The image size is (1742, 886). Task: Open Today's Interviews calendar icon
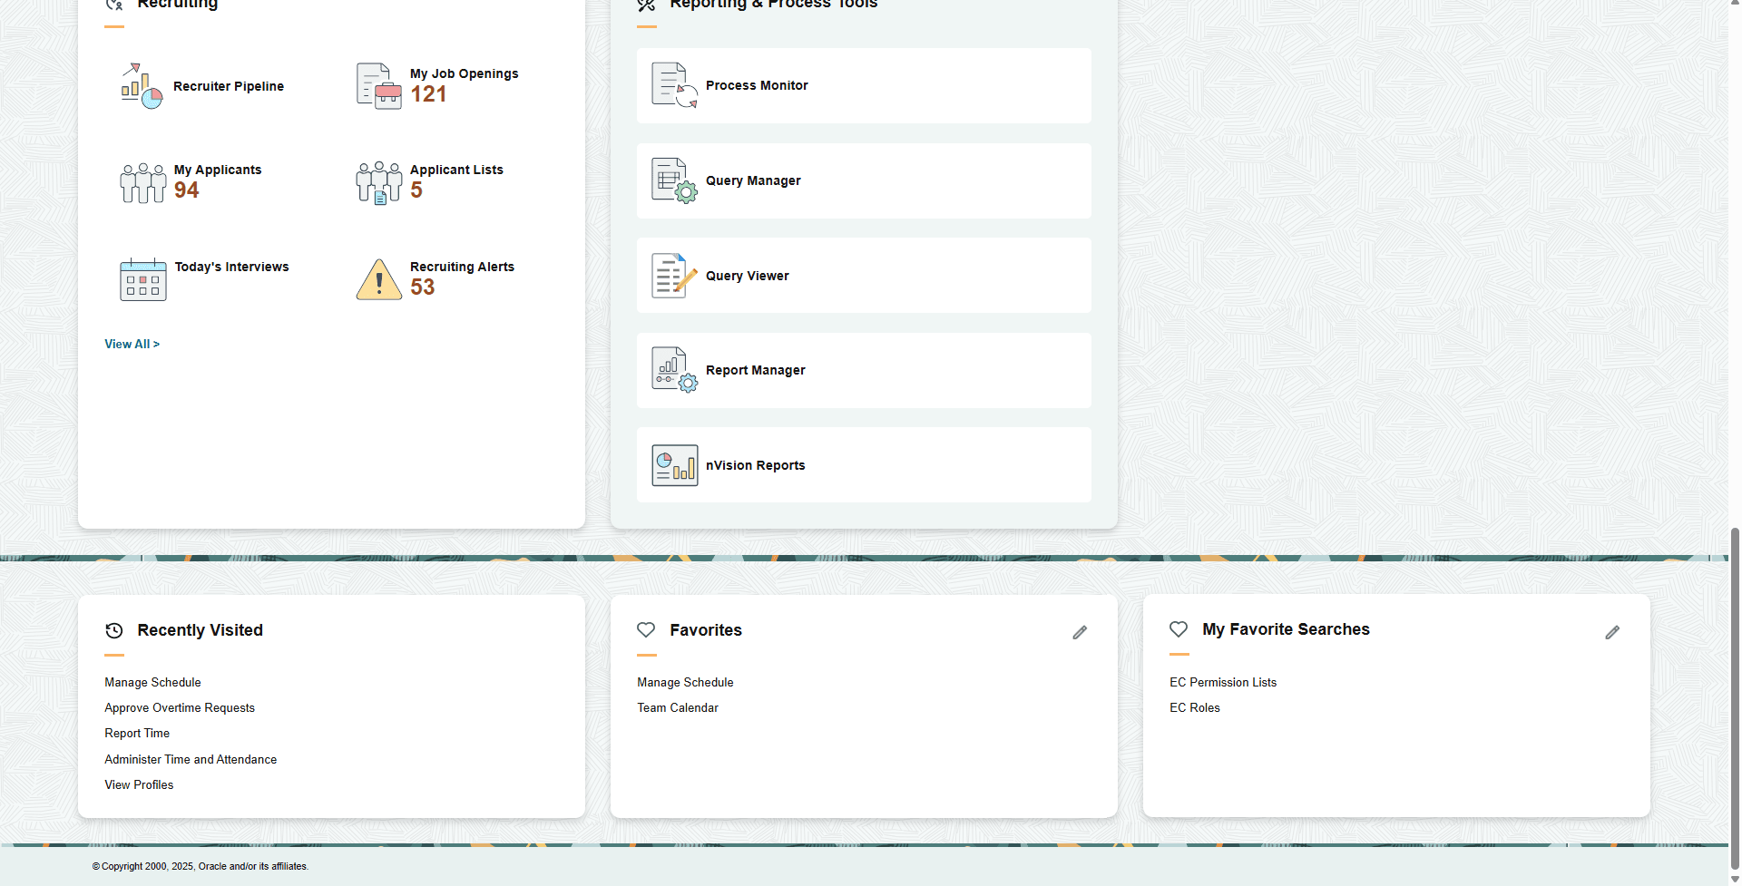tap(142, 279)
